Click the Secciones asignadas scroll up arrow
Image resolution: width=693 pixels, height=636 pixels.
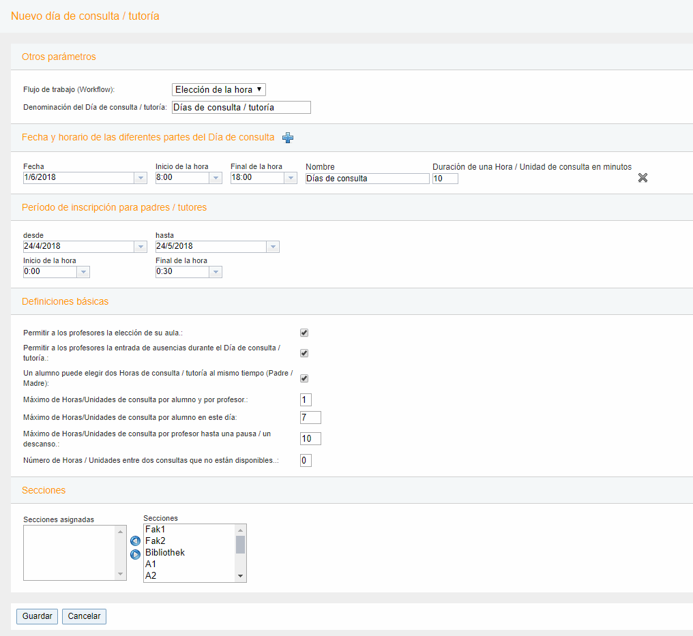coord(120,532)
